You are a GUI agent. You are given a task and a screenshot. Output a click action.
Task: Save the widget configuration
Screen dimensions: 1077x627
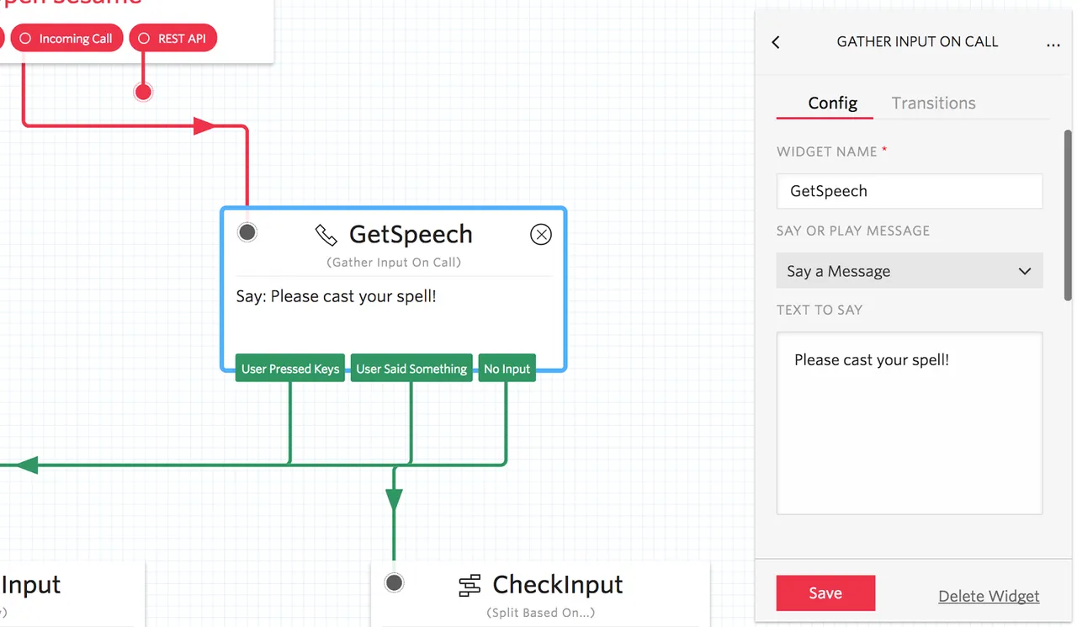[825, 593]
